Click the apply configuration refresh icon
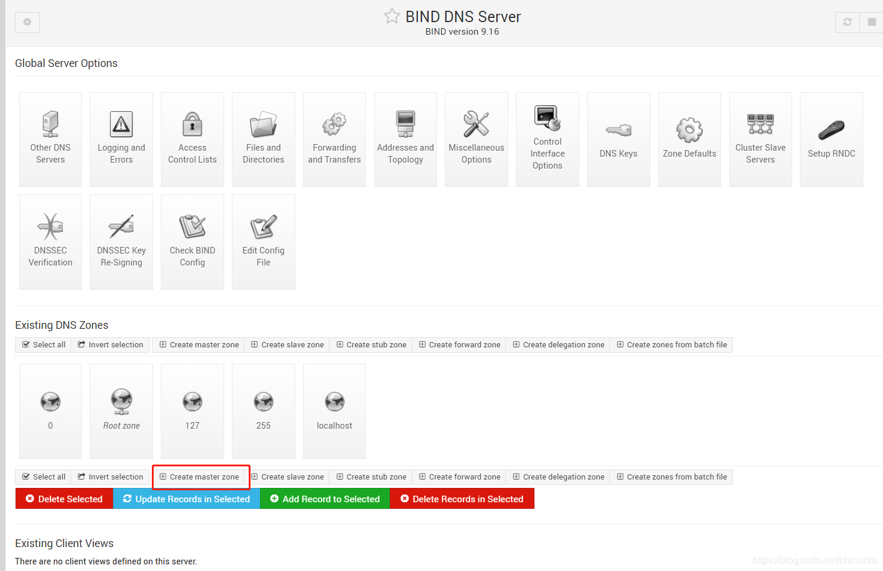This screenshot has height=571, width=883. (847, 22)
